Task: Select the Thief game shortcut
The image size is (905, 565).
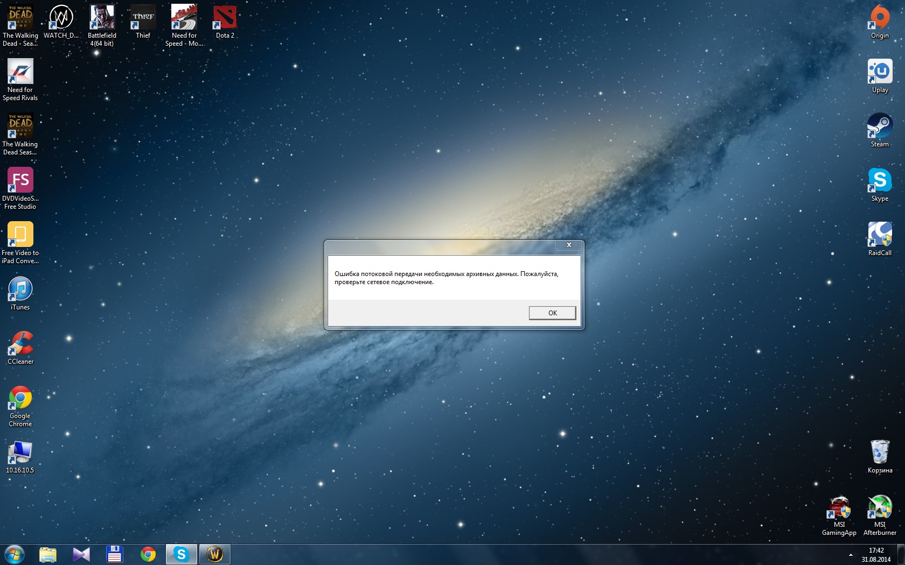Action: pos(143,22)
